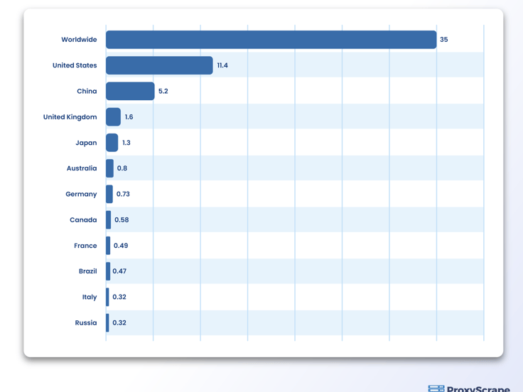Select the 5.2 value label for China
The width and height of the screenshot is (523, 392).
163,92
